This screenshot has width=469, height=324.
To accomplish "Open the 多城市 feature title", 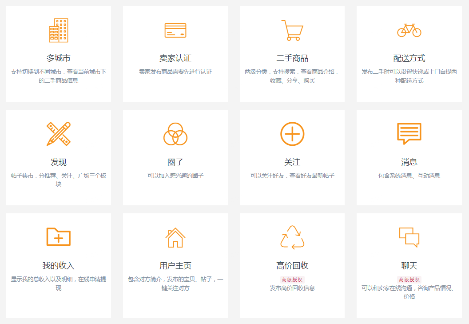I will (58, 58).
